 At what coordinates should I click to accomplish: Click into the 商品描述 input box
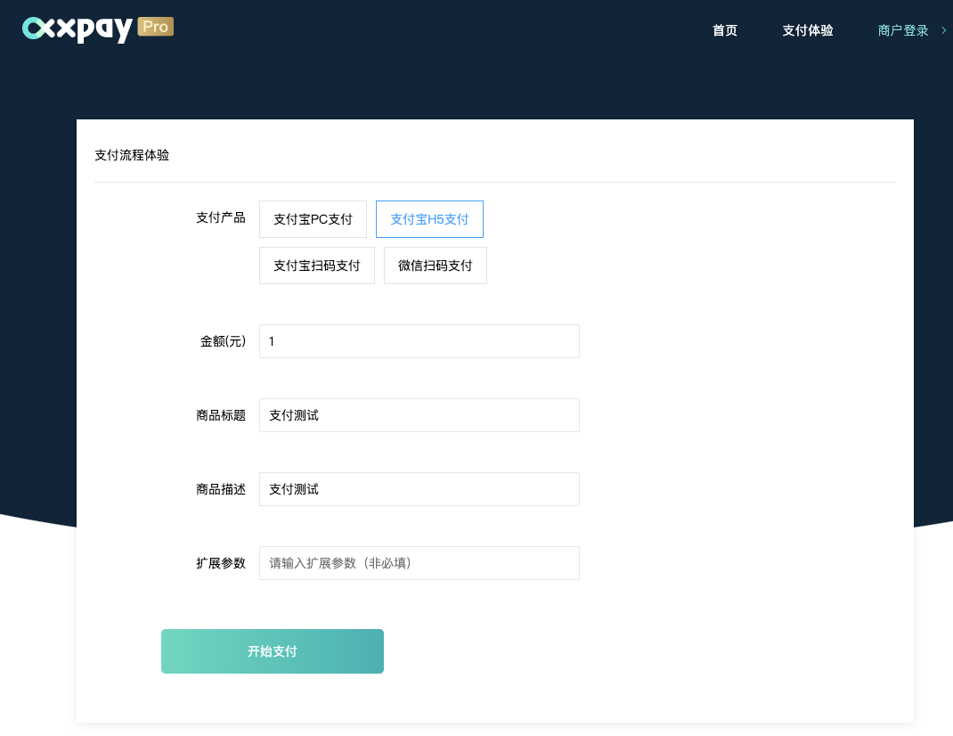[x=419, y=489]
